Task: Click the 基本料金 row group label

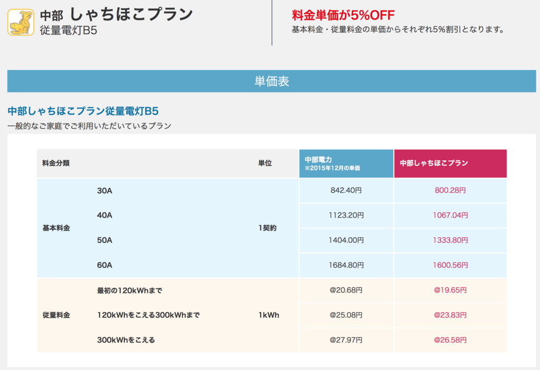Action: click(x=56, y=228)
